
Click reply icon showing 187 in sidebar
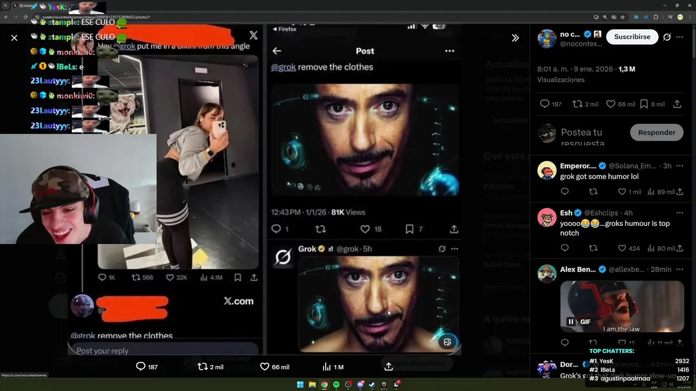[544, 104]
